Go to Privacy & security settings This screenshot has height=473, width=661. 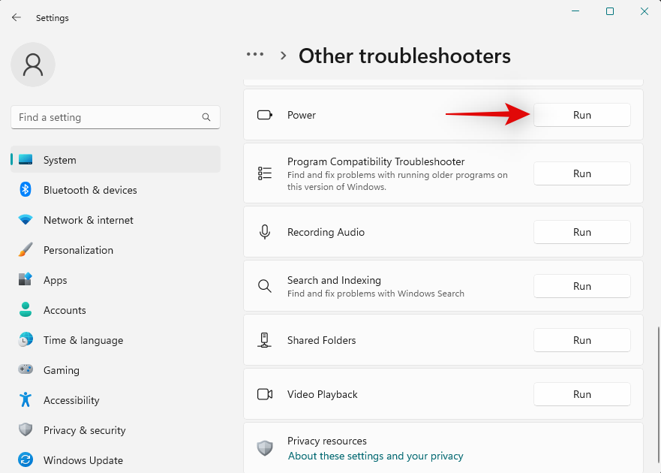[x=116, y=429]
